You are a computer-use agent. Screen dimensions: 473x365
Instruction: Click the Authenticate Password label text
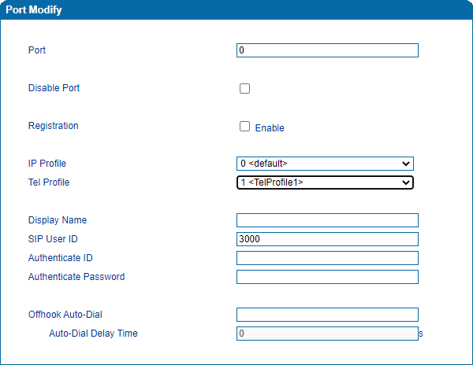coord(76,277)
